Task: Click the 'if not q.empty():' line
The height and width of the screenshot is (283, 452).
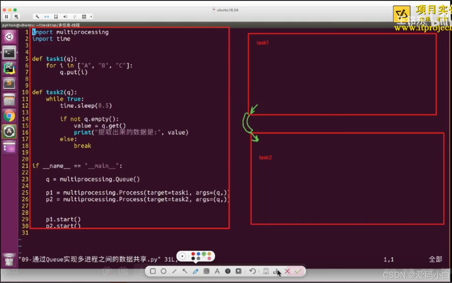Action: tap(89, 119)
